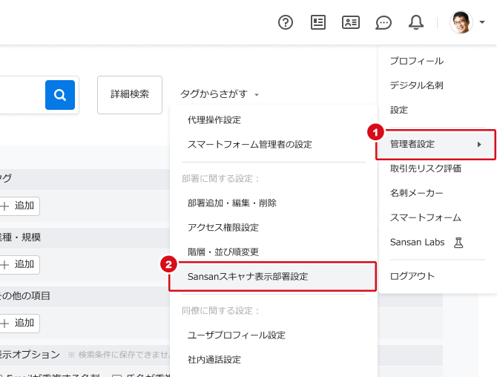Open the business card icon in header
The height and width of the screenshot is (377, 497).
tap(351, 22)
